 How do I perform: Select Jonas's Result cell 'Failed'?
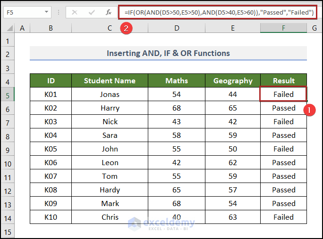tap(283, 95)
